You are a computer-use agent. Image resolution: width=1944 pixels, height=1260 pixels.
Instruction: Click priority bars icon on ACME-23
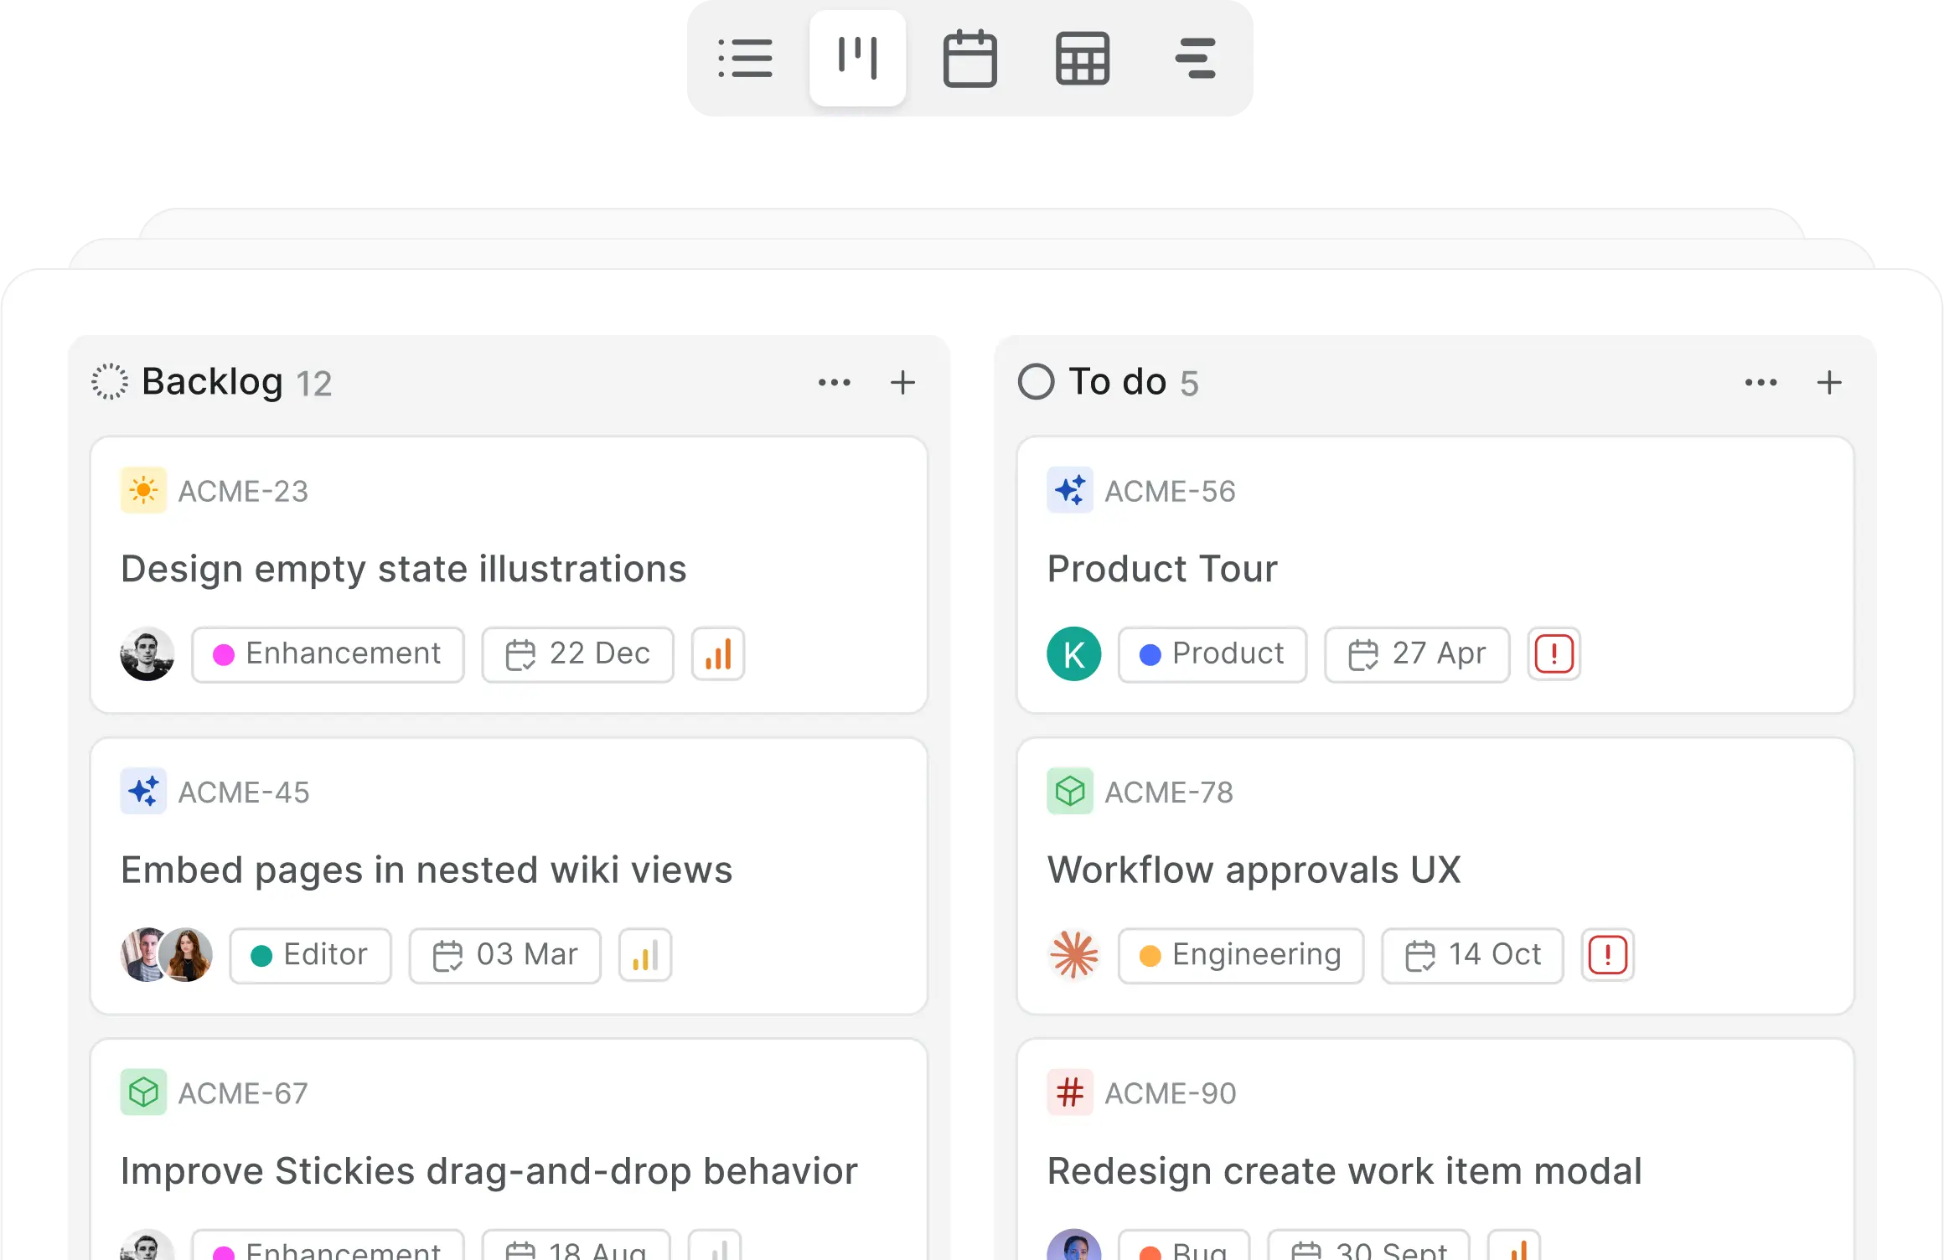[718, 654]
